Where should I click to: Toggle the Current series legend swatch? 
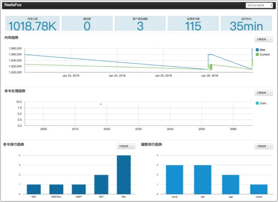257,55
